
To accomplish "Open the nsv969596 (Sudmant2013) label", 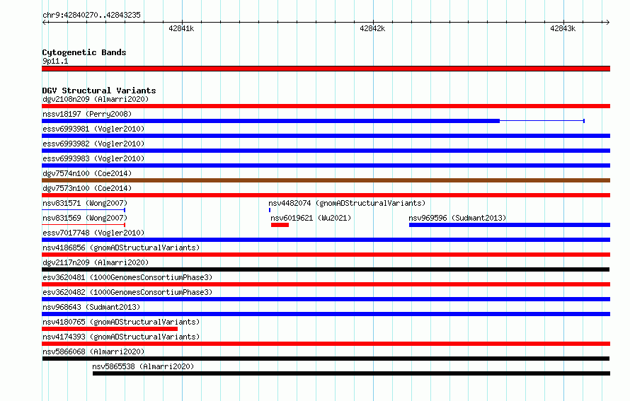I will pos(457,218).
